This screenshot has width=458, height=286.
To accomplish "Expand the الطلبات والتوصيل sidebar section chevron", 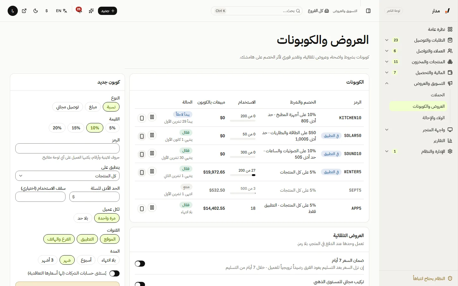I will (x=387, y=40).
